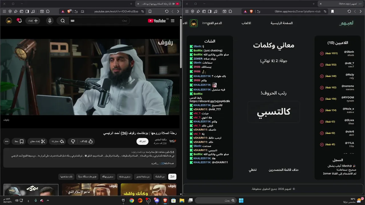Screen dimensions: 365x205
Task: Like the video with thumbs up
Action: [87, 141]
